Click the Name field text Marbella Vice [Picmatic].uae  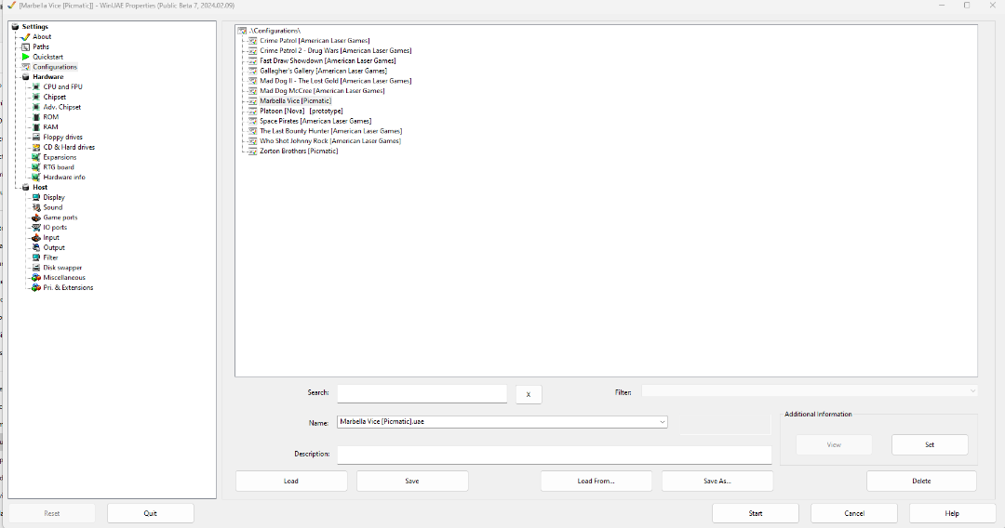pos(382,422)
